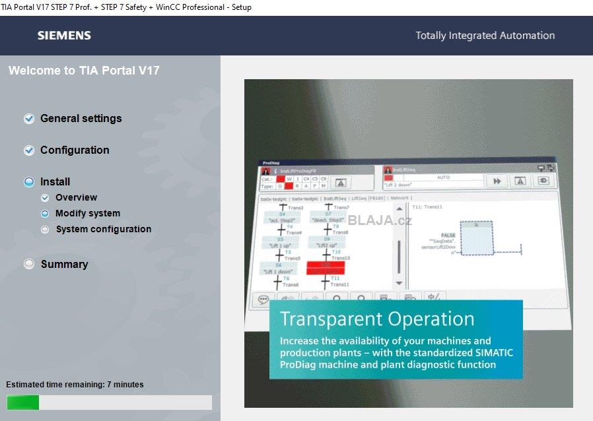
Task: Click the checkmark icon beside Overview
Action: (x=45, y=198)
